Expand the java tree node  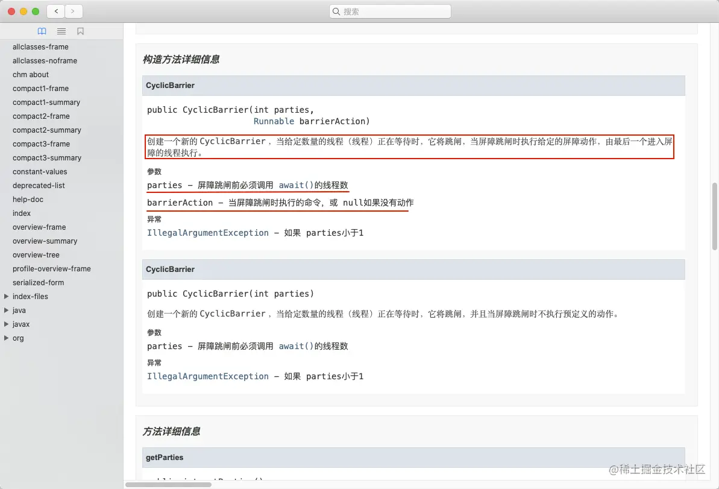click(x=7, y=310)
